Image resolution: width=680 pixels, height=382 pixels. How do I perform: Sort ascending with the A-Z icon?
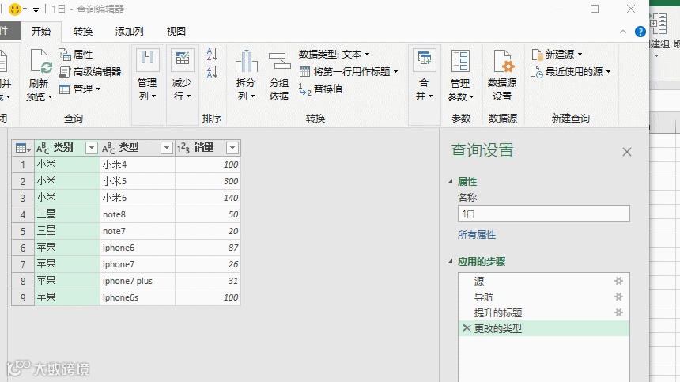point(212,55)
